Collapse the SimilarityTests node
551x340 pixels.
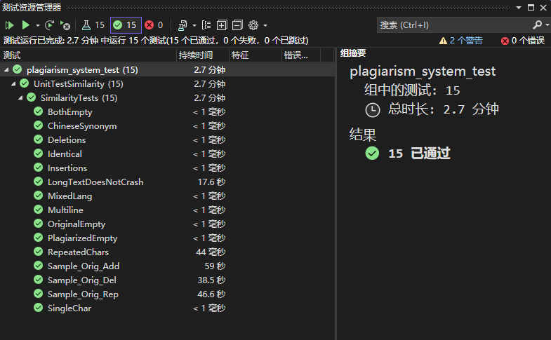coord(20,98)
